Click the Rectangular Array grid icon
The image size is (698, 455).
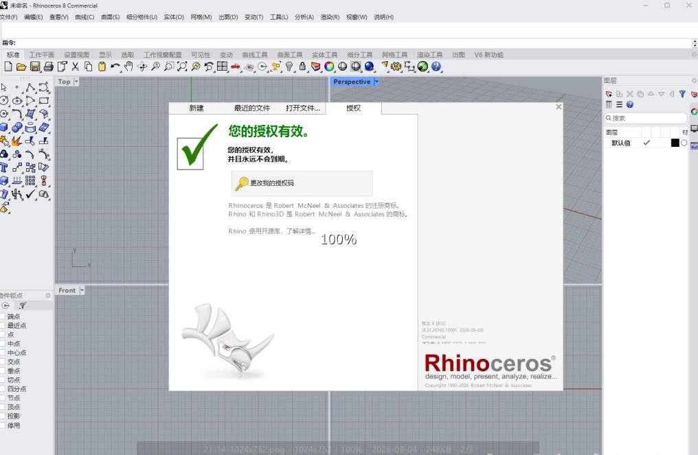(x=30, y=180)
